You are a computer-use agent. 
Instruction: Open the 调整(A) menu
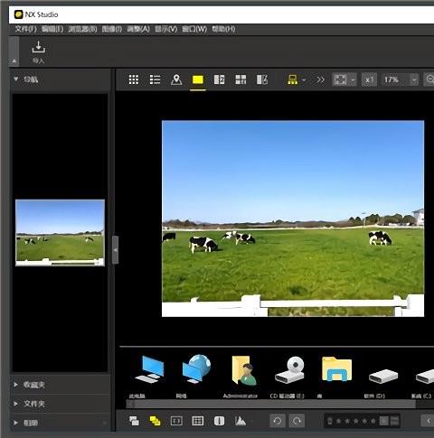tap(138, 29)
